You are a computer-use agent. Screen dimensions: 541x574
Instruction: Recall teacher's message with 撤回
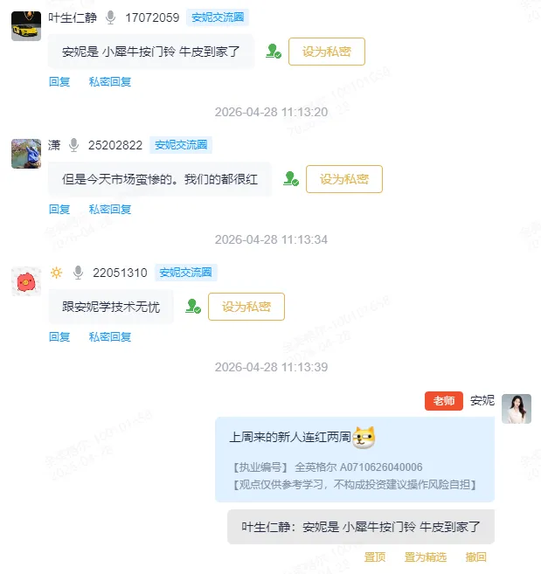click(475, 557)
